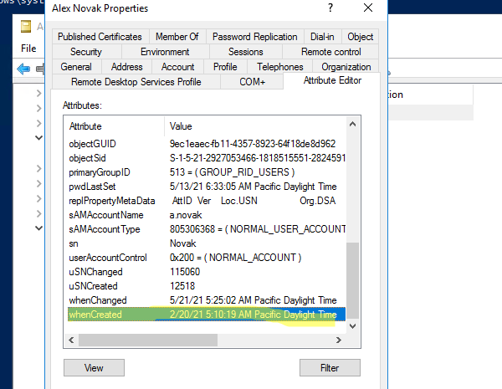Select the sn attribute row
This screenshot has height=389, width=502.
pos(207,243)
